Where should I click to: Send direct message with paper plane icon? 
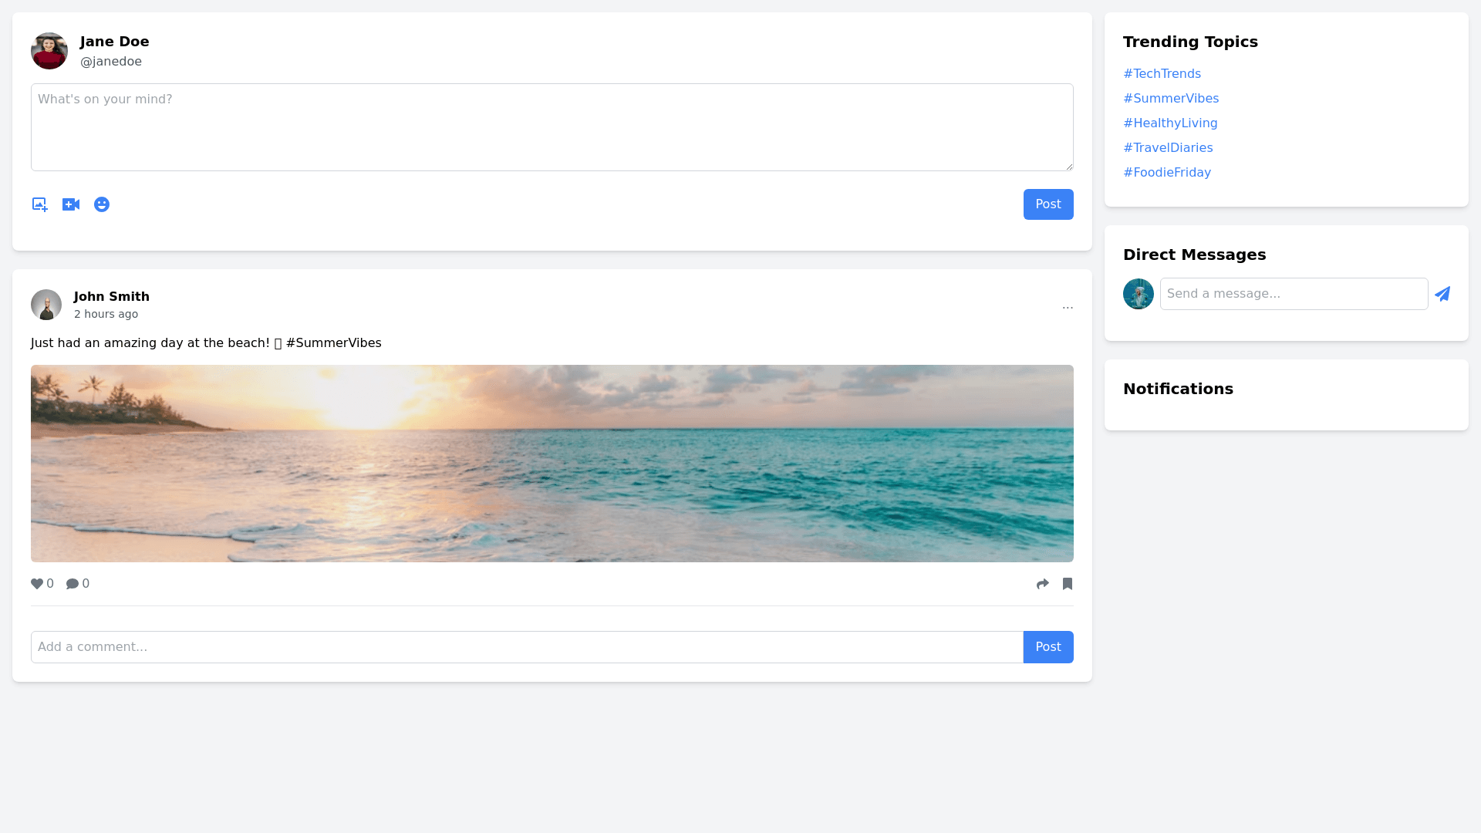1442,294
